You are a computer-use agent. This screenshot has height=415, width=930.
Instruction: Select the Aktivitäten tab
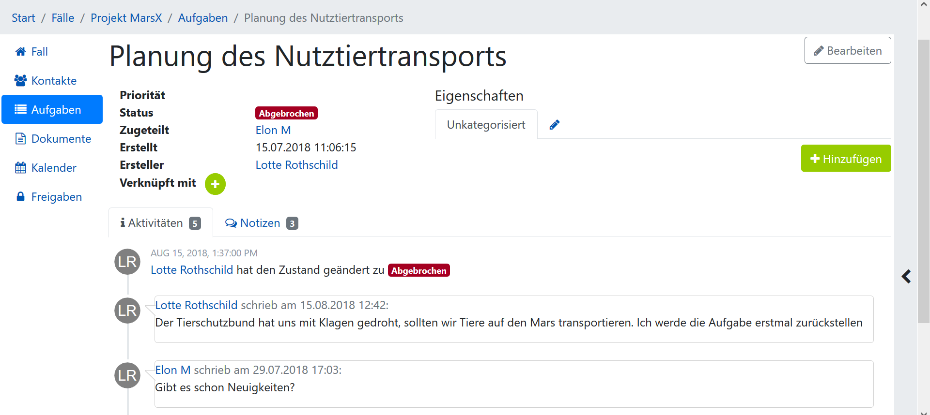pyautogui.click(x=160, y=223)
